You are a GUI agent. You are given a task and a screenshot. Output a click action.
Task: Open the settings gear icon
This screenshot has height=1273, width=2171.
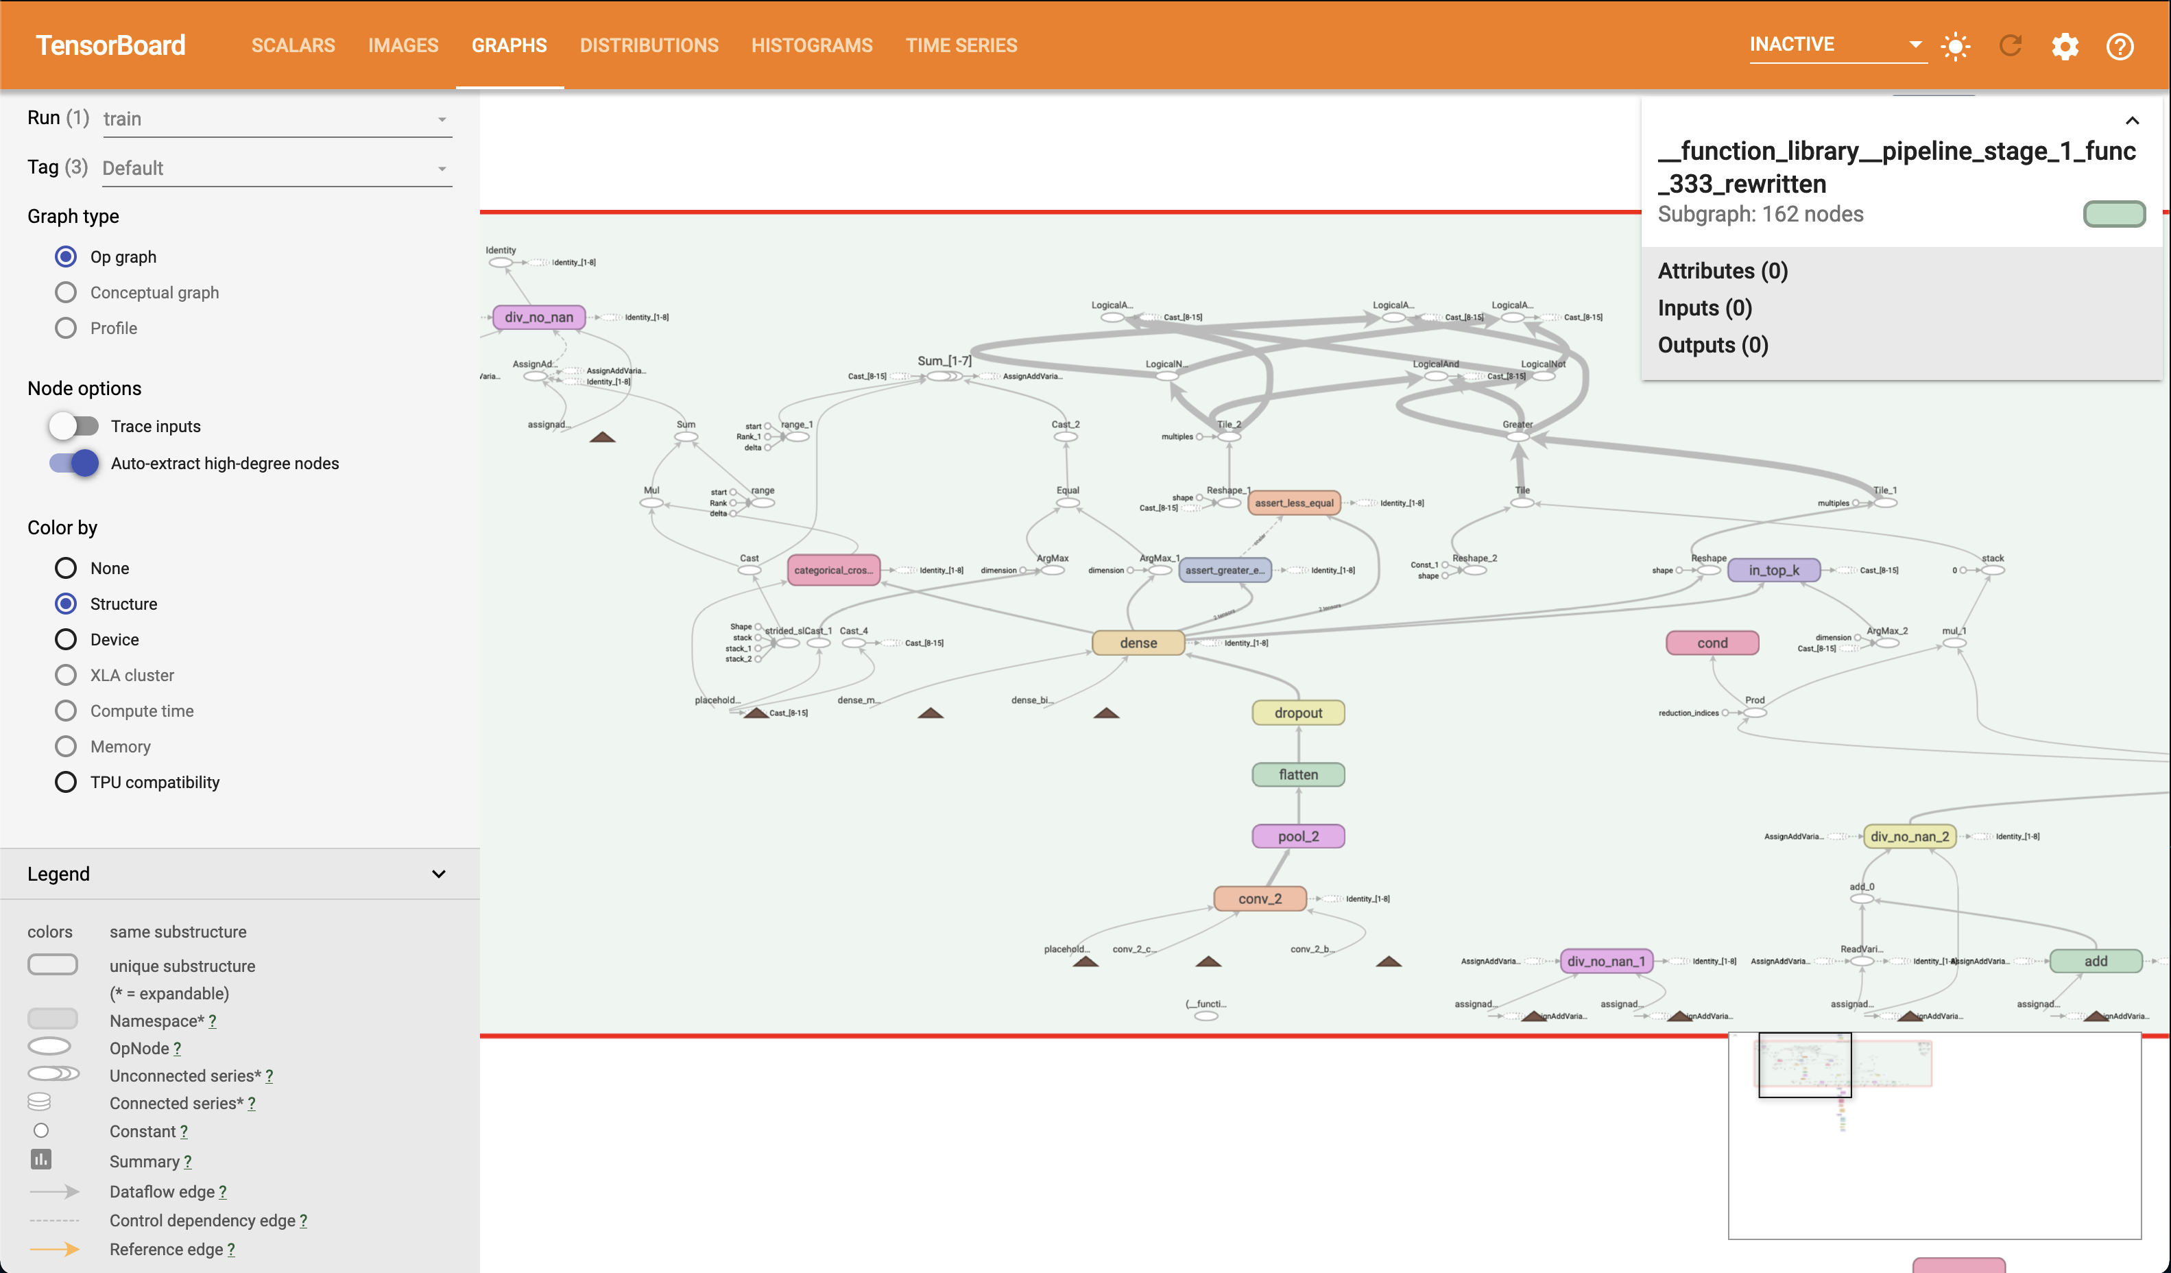[x=2064, y=46]
